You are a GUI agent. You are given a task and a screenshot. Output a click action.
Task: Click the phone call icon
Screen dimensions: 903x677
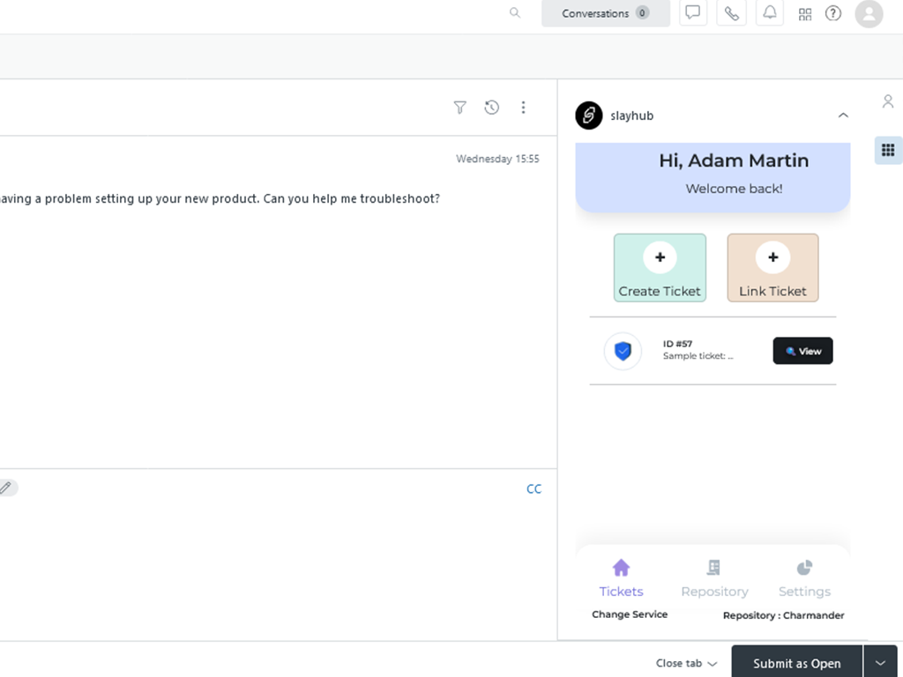click(731, 13)
